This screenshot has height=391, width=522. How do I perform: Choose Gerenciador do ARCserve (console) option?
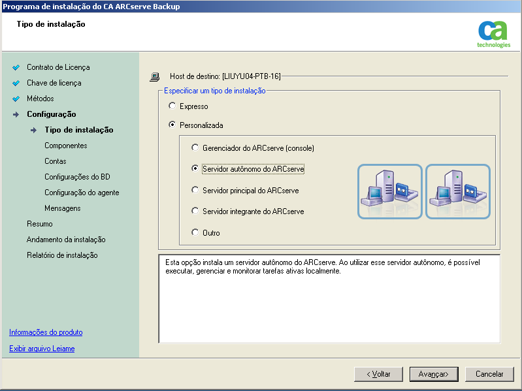(x=195, y=148)
